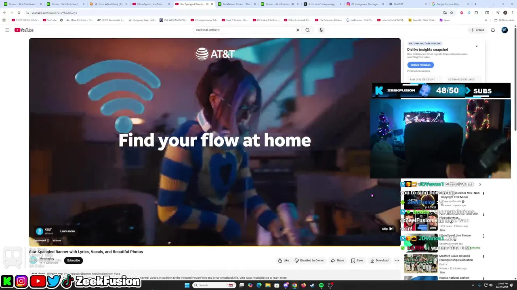Click the Disabled by Owner dislike button
The height and width of the screenshot is (290, 517).
[x=309, y=261]
